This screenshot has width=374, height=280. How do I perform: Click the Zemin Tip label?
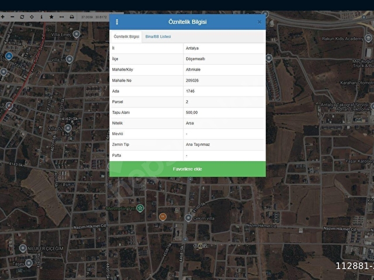(120, 145)
